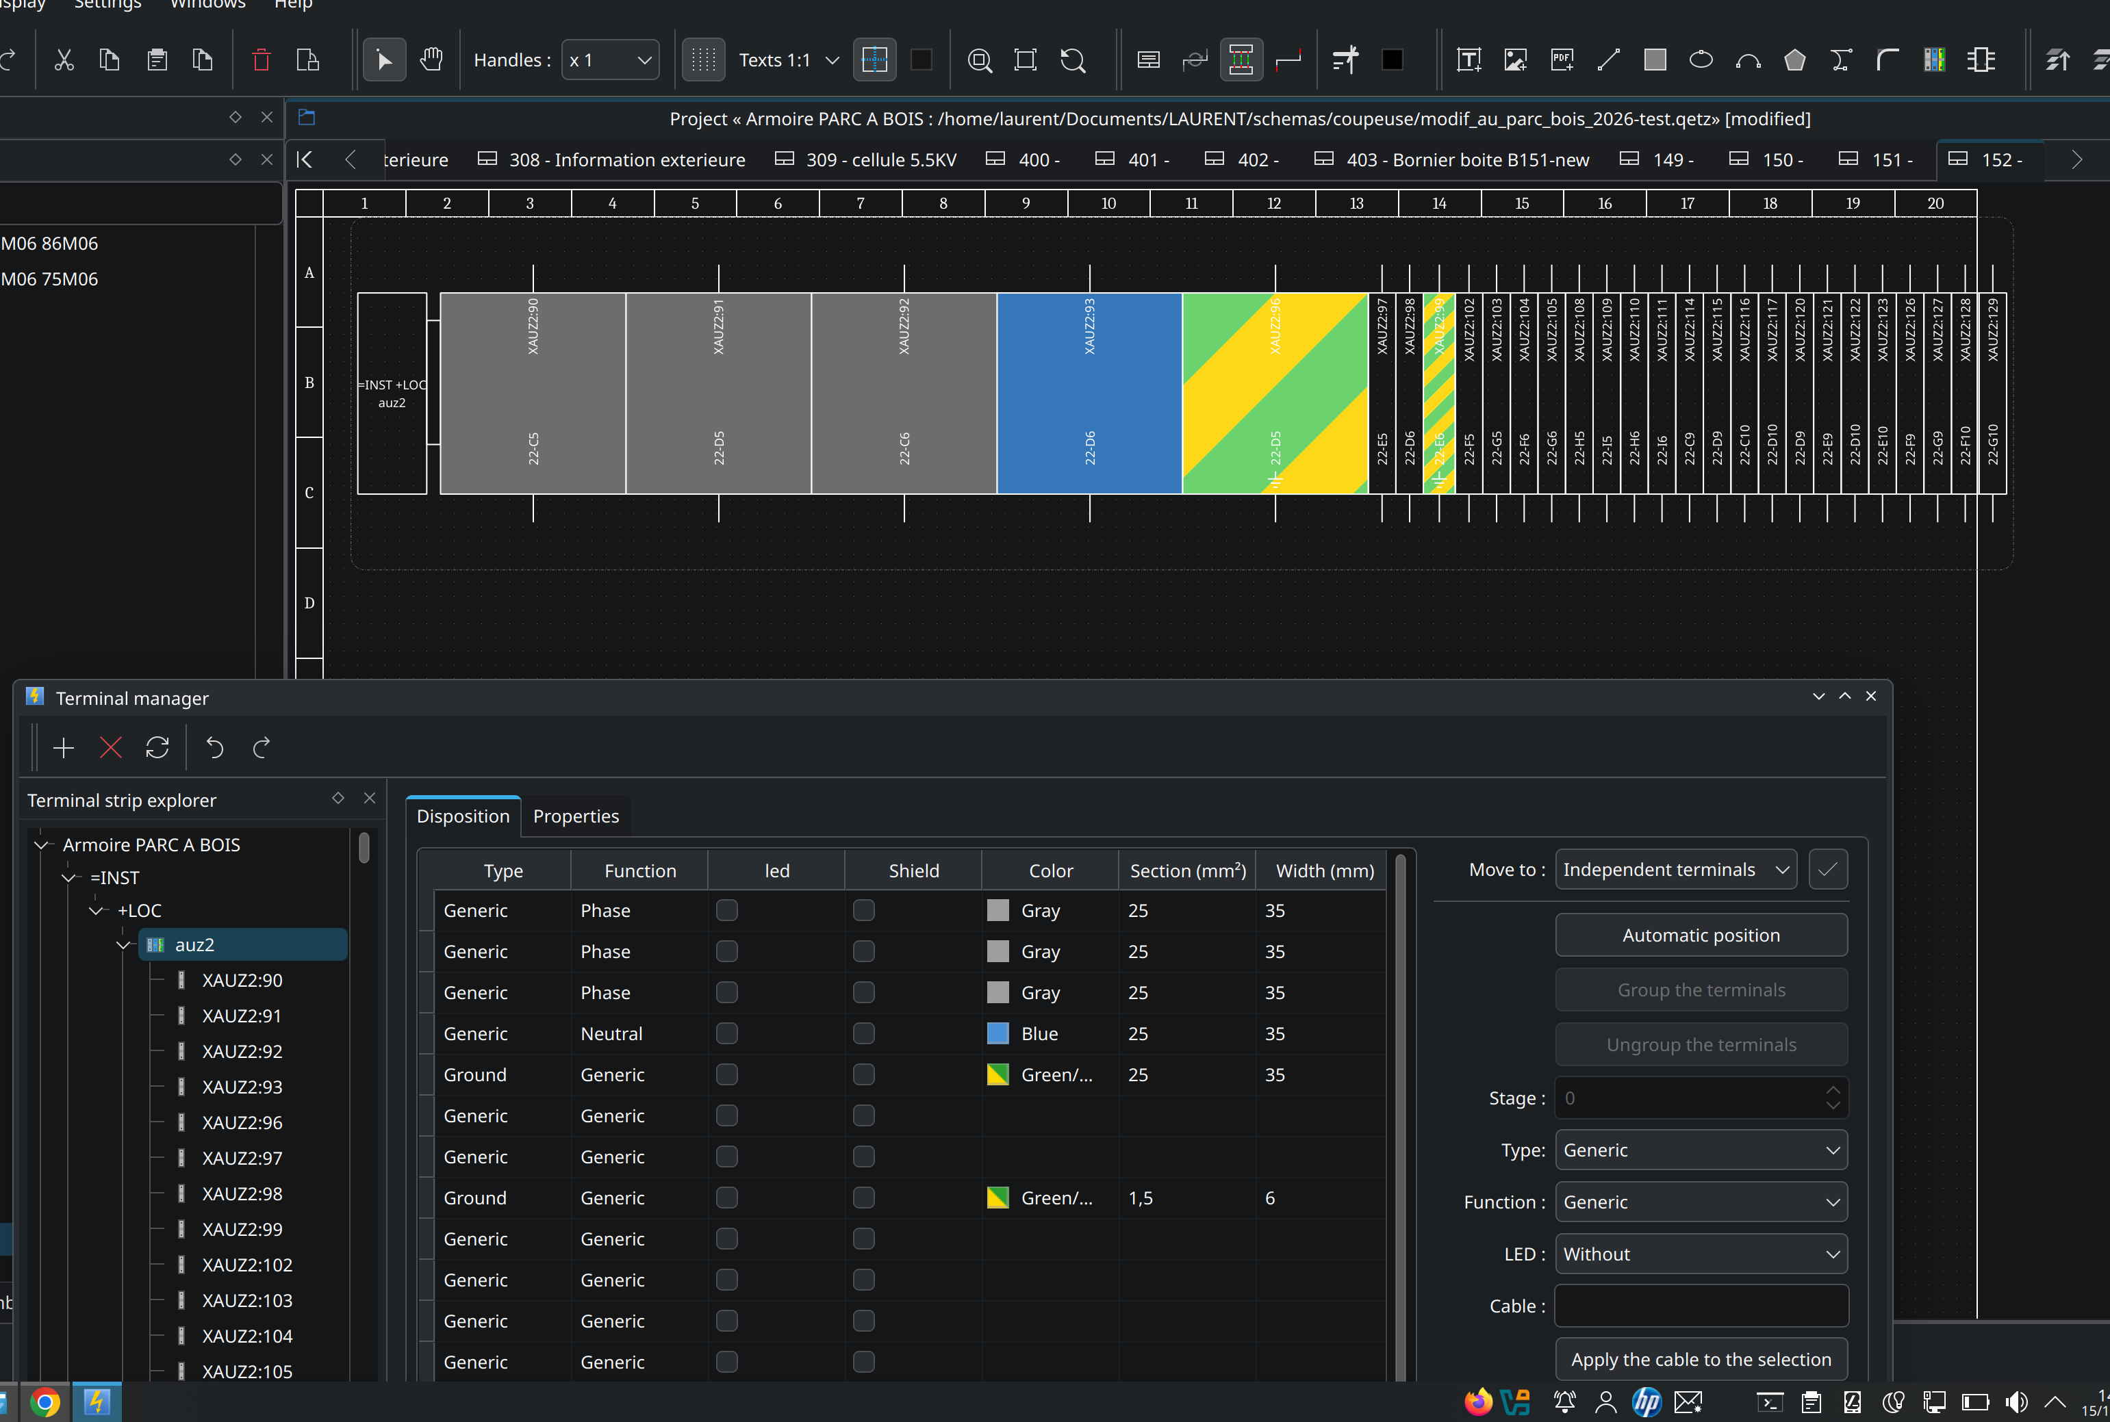2110x1422 pixels.
Task: Toggle led checkbox in first Phase row
Action: pos(726,909)
